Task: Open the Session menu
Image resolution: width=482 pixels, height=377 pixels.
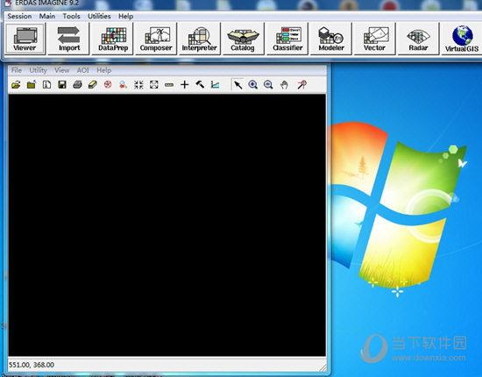Action: click(19, 17)
